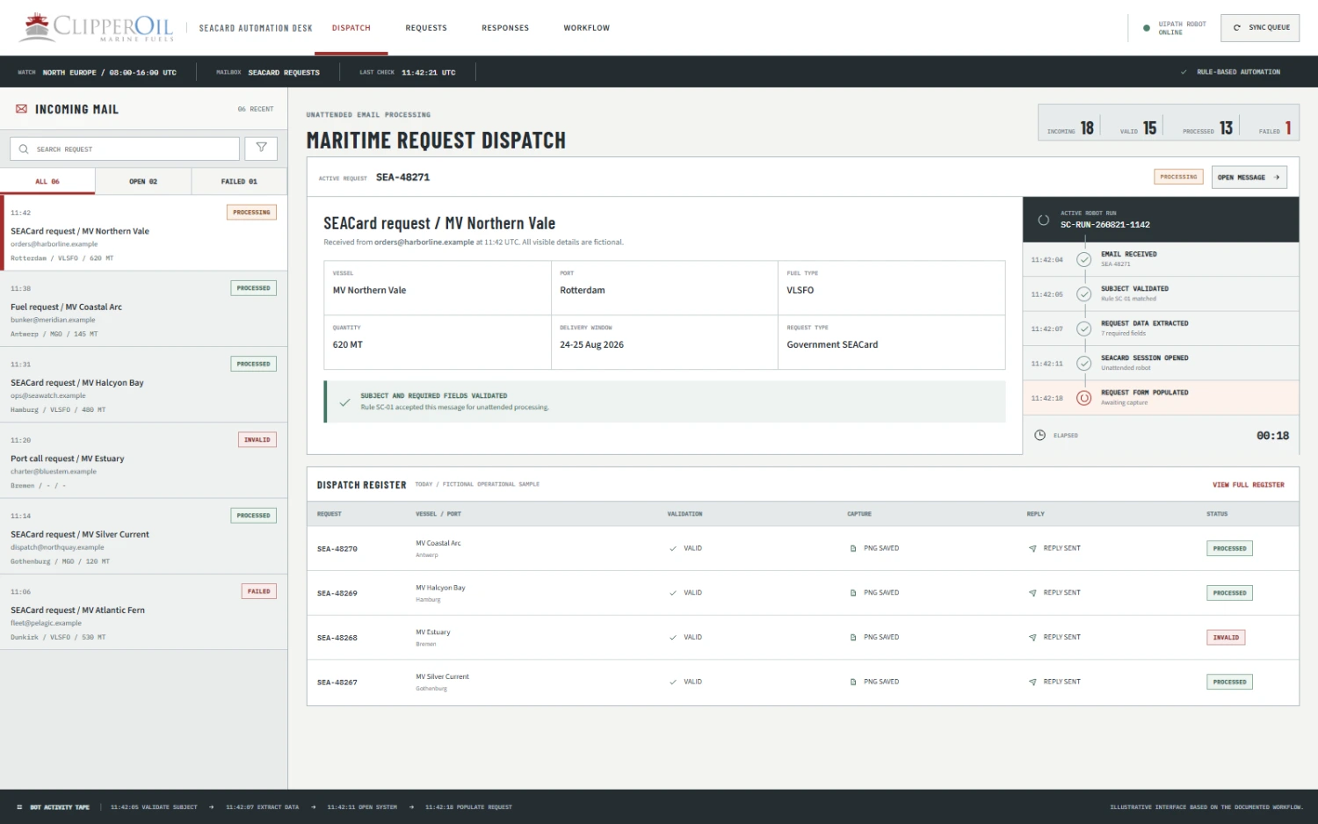The width and height of the screenshot is (1318, 824).
Task: Click reply sent paper-plane icon for SEA-48270
Action: click(x=1032, y=548)
